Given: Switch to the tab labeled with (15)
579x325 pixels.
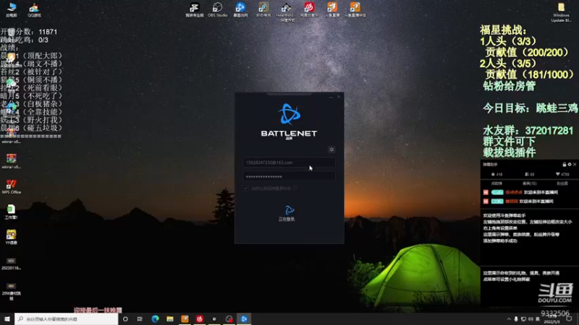Looking at the screenshot, I should coord(530,183).
